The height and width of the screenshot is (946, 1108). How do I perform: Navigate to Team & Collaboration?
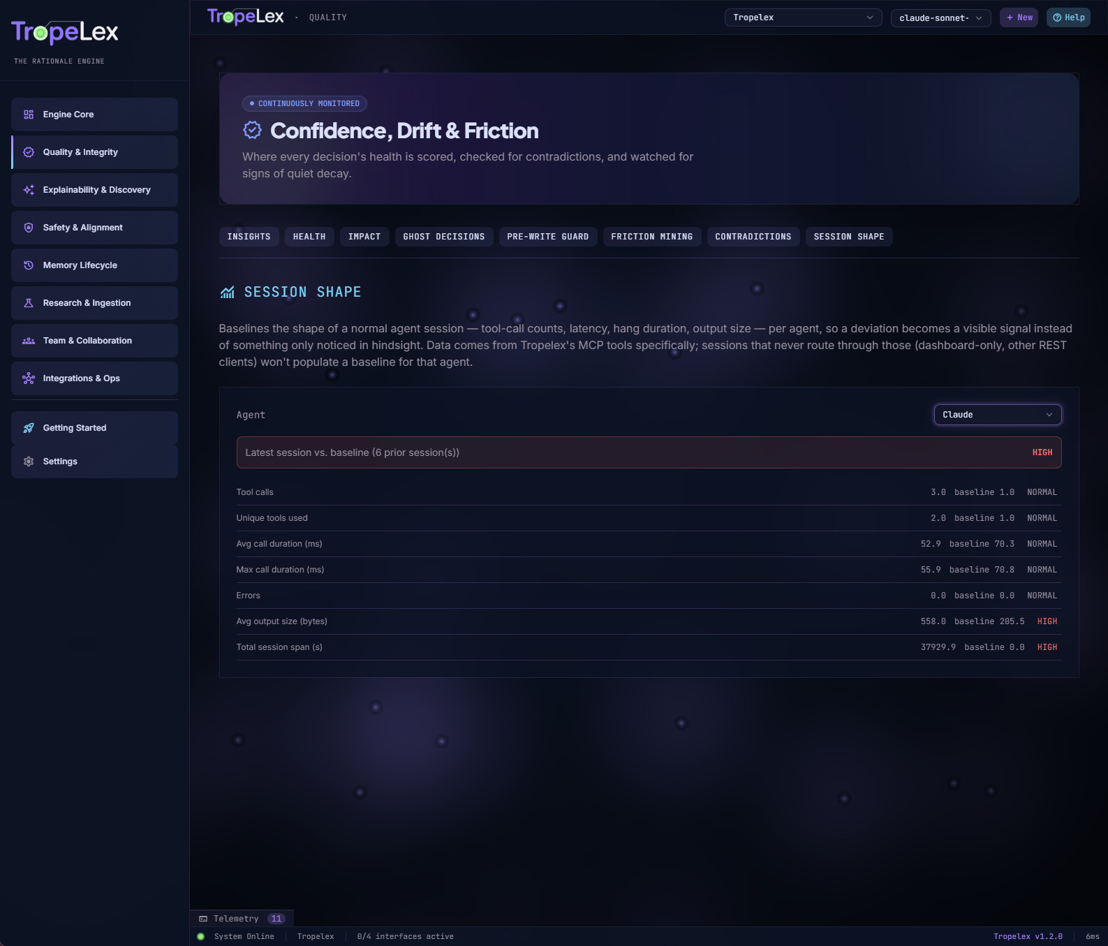pyautogui.click(x=94, y=341)
